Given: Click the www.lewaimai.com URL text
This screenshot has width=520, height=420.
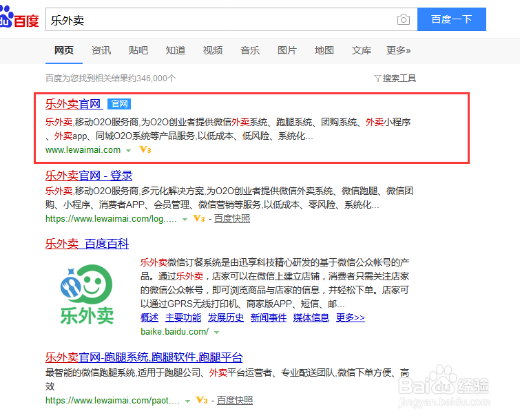Looking at the screenshot, I should pos(83,150).
